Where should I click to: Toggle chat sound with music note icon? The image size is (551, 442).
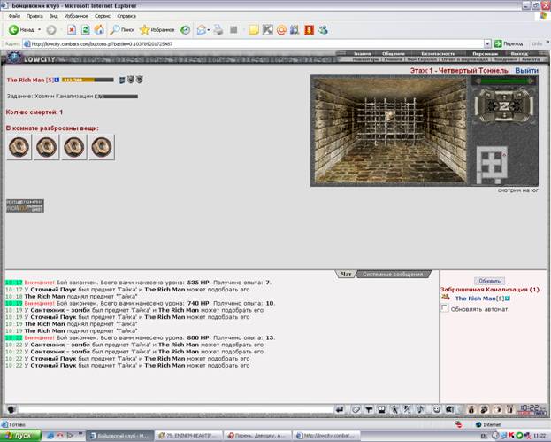420,409
